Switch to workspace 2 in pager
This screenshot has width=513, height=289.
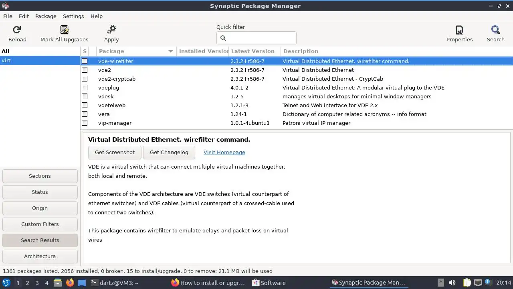tap(28, 283)
